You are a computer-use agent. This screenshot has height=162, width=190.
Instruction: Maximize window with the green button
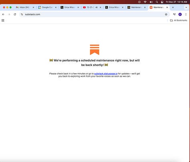point(10,7)
